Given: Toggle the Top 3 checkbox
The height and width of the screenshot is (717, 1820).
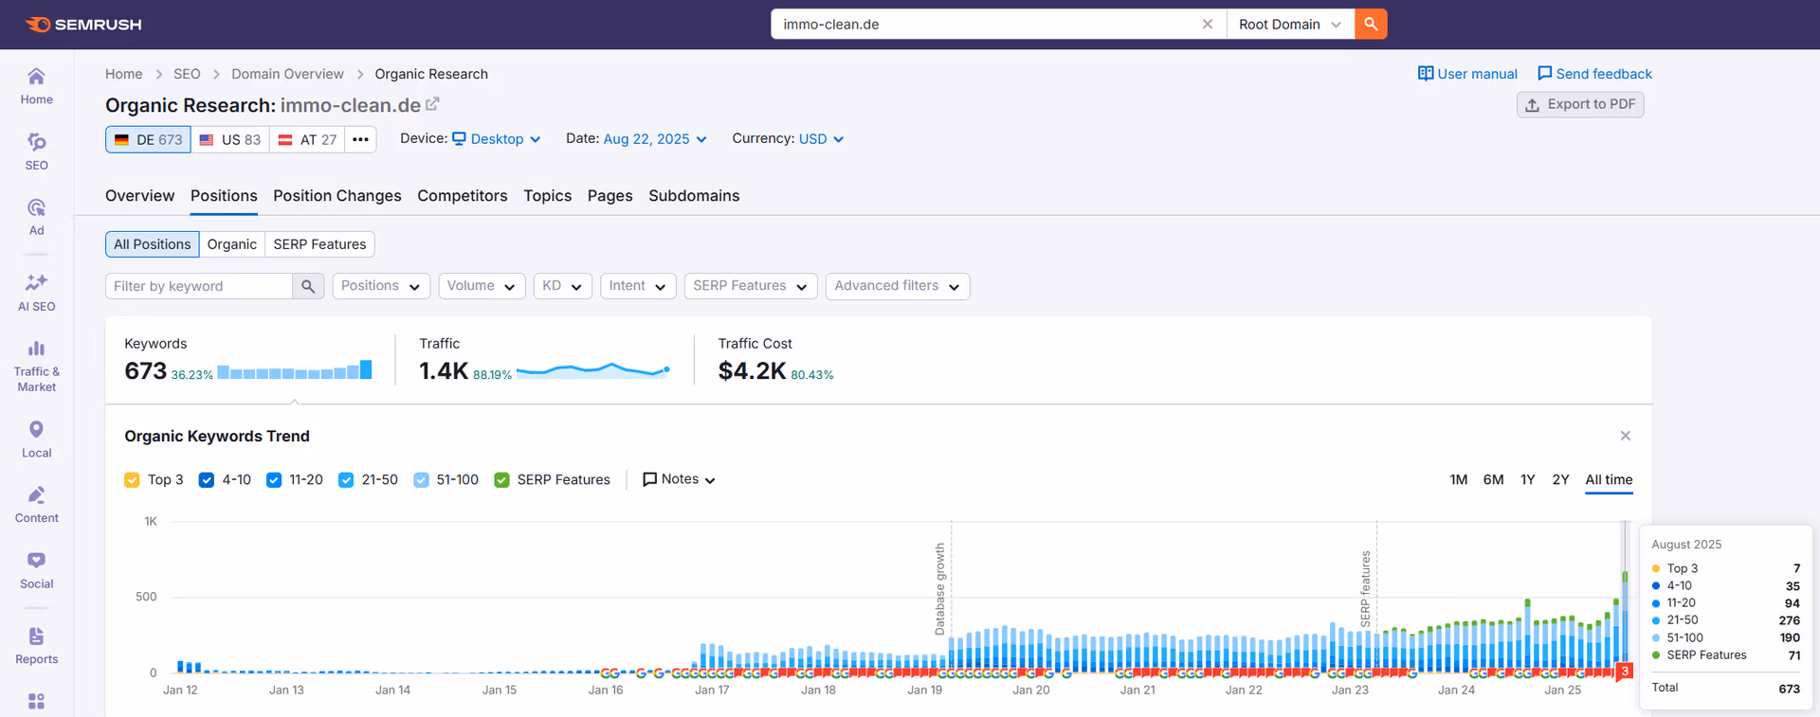Looking at the screenshot, I should coord(132,480).
